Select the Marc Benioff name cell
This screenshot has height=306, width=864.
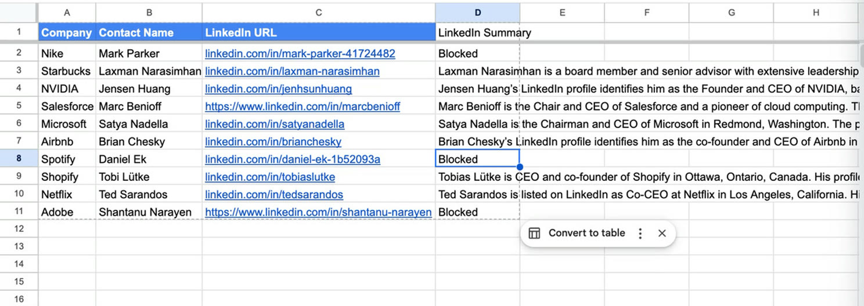[149, 107]
